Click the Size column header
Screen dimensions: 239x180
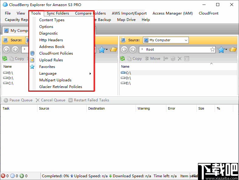tap(206, 108)
